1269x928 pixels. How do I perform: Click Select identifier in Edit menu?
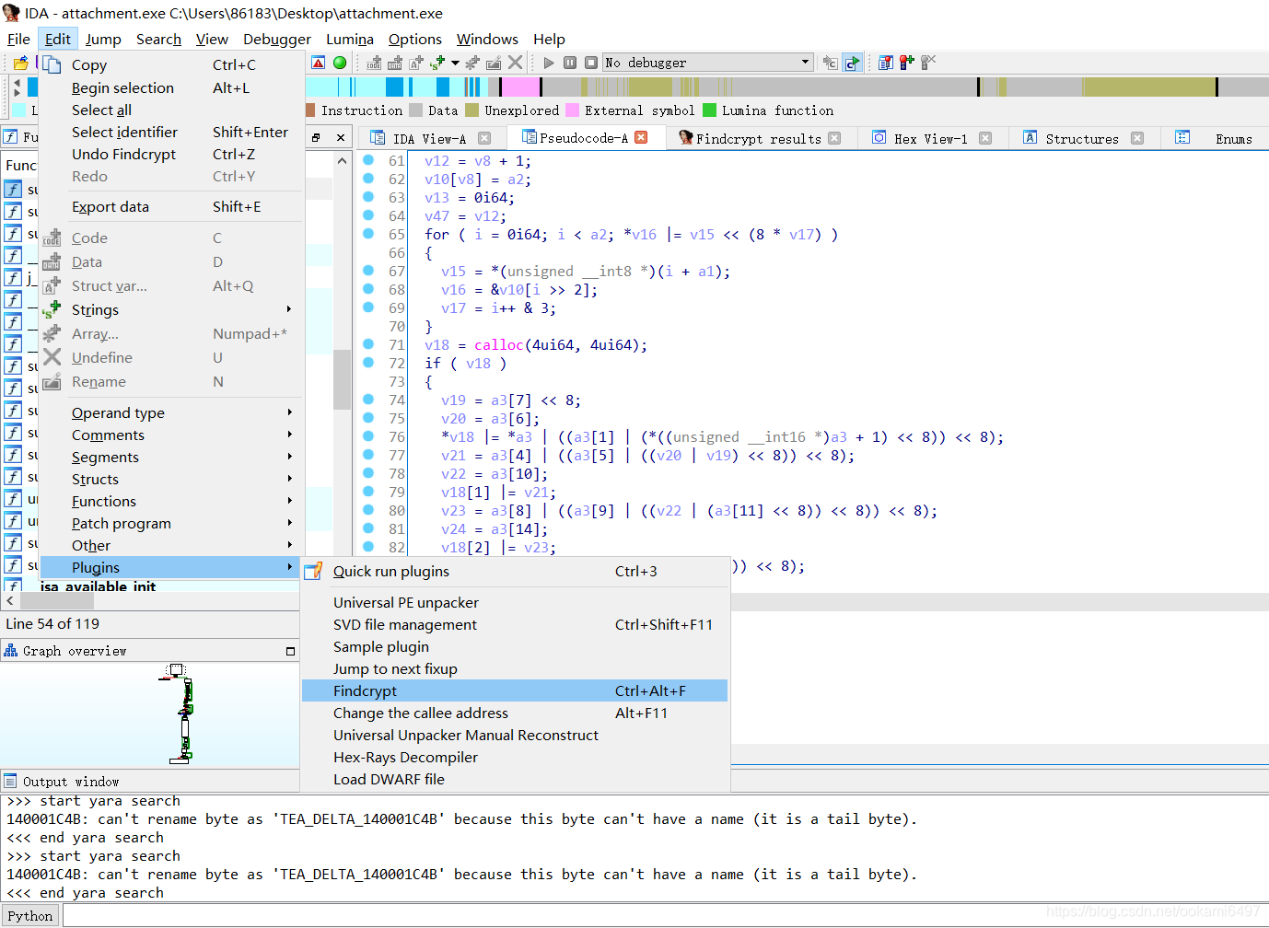[x=171, y=132]
